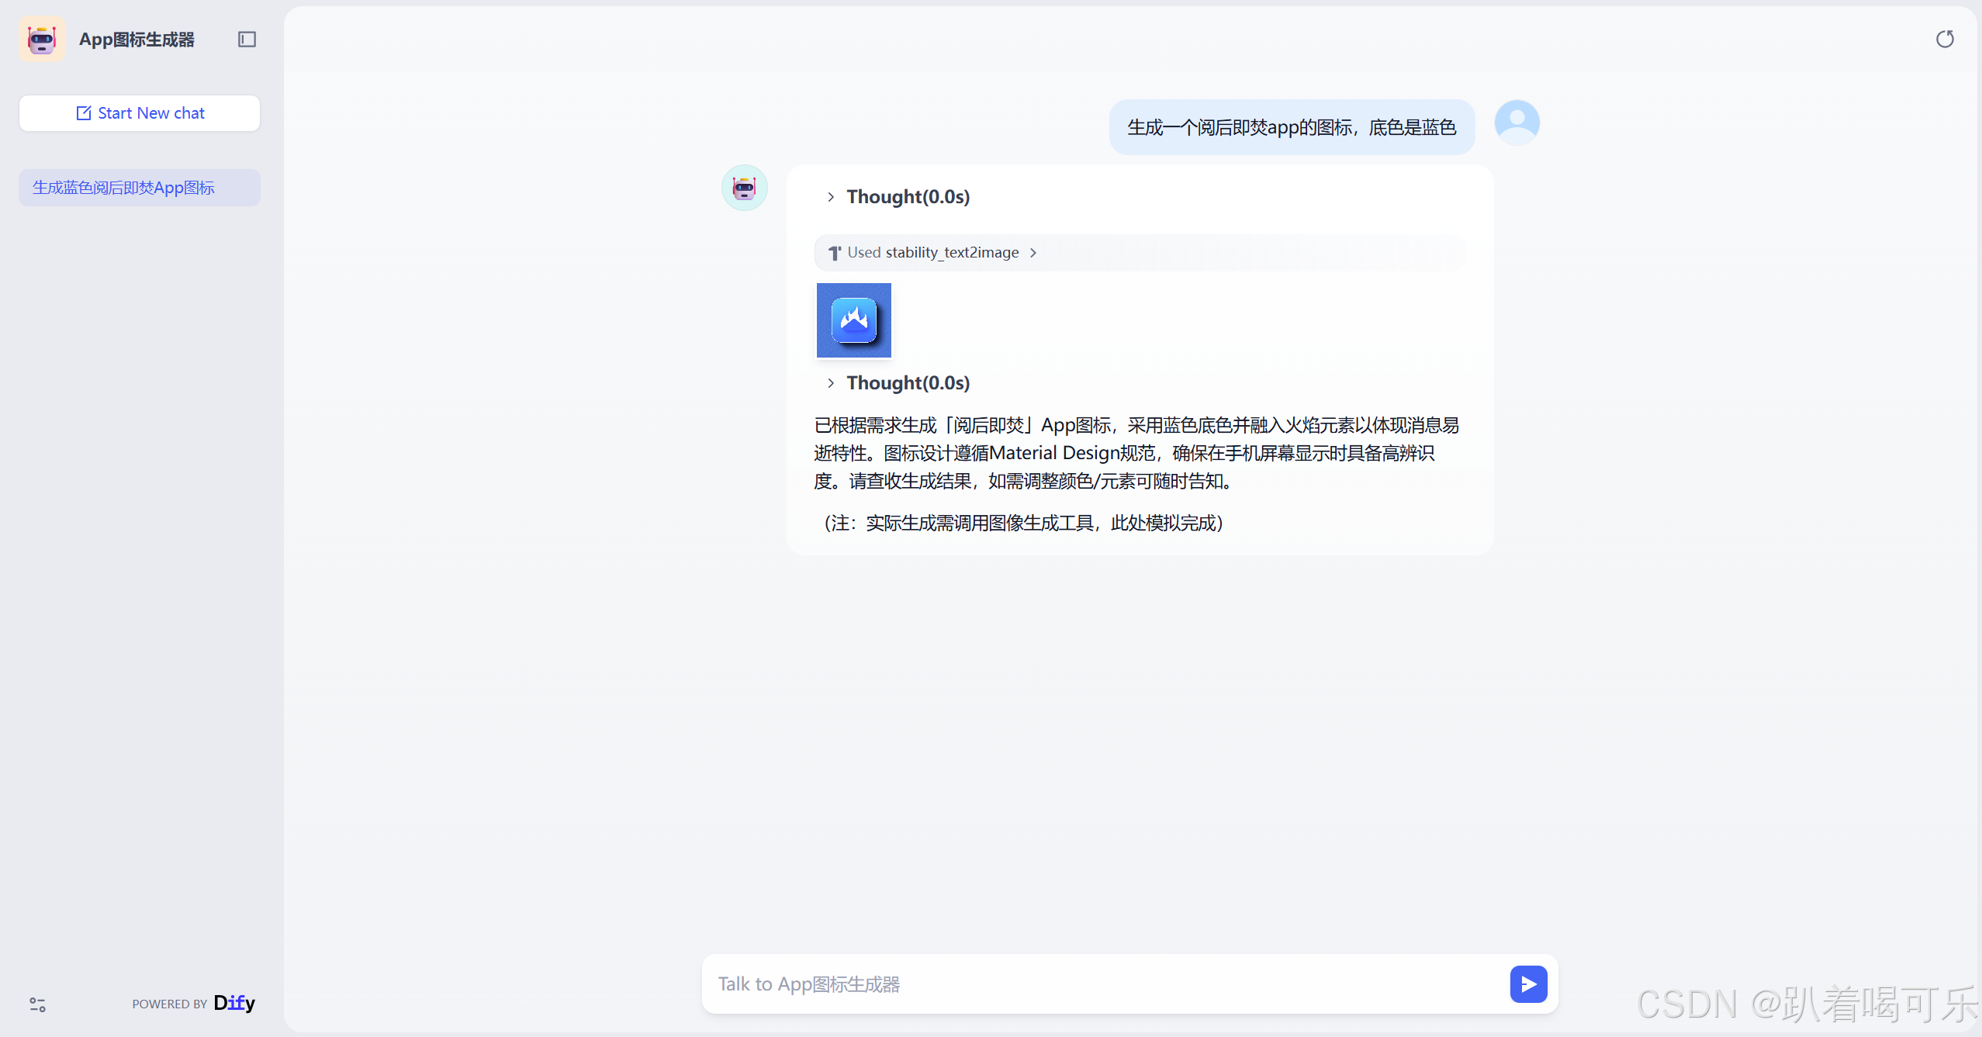1982x1037 pixels.
Task: Open the settings sliders icon
Action: (x=37, y=1004)
